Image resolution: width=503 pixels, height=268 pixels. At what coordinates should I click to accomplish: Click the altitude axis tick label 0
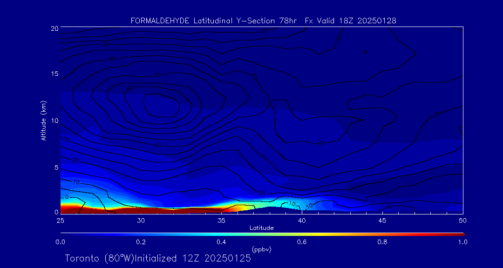click(56, 212)
